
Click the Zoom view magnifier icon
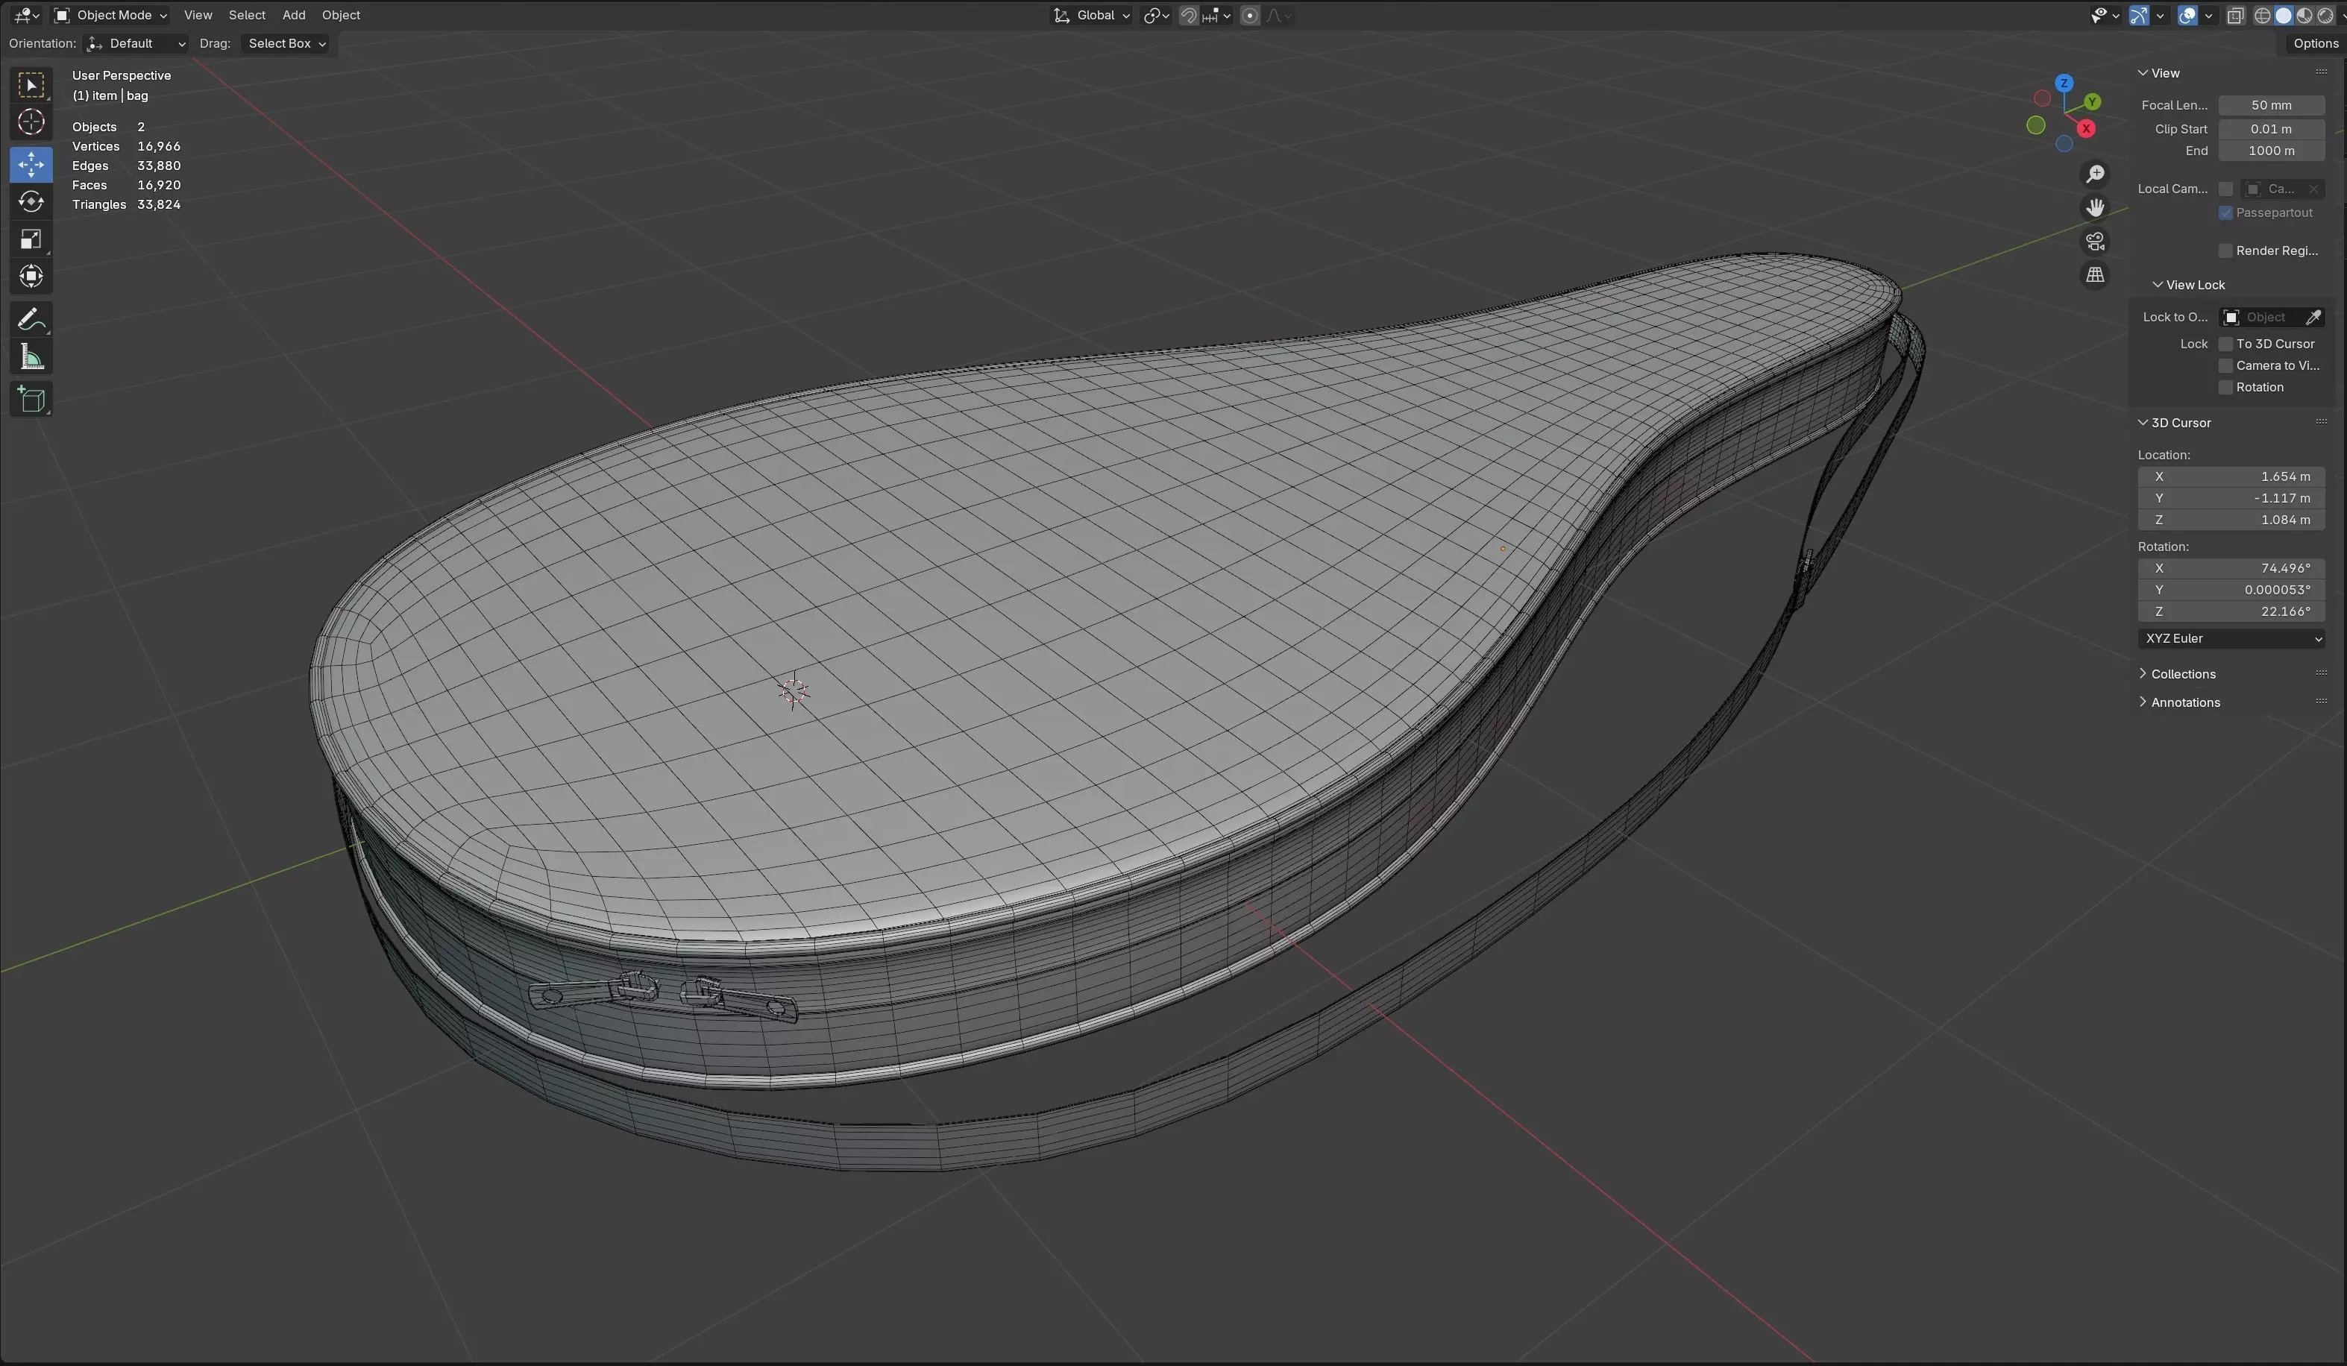click(x=2095, y=174)
